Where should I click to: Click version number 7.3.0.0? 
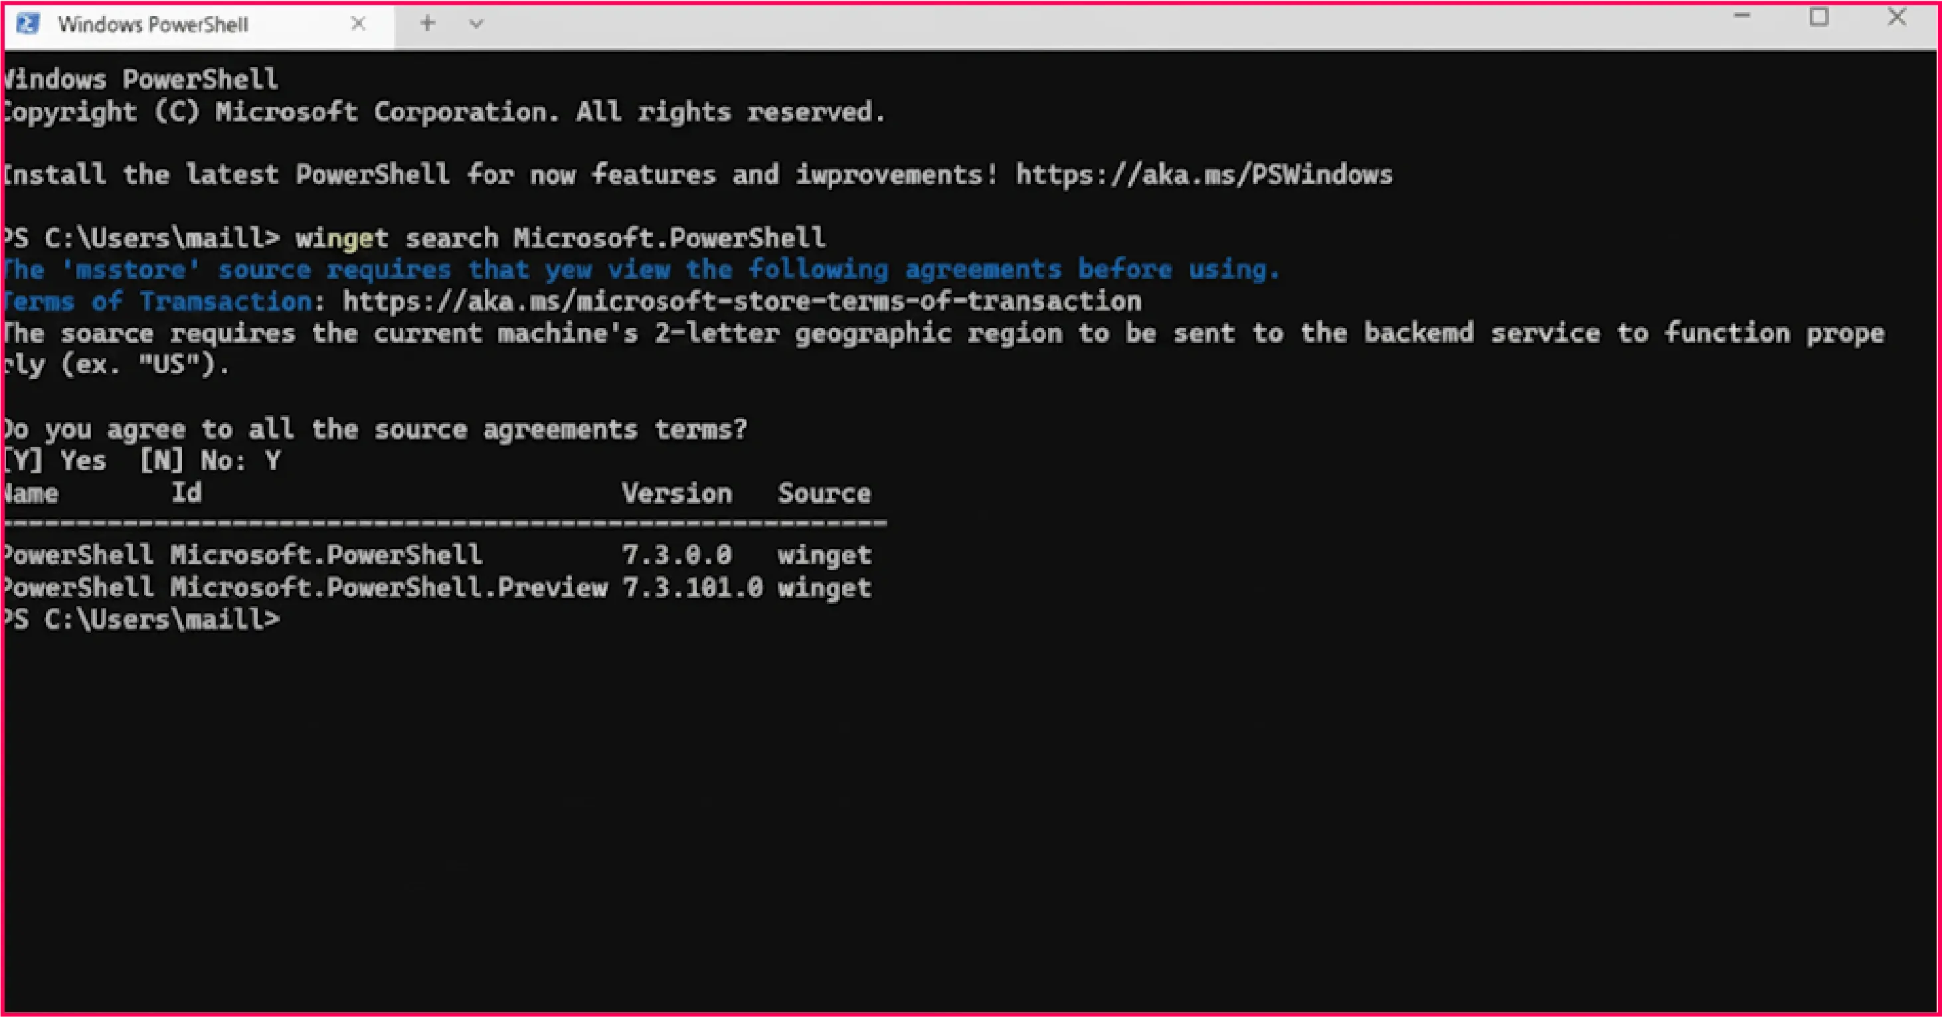676,555
